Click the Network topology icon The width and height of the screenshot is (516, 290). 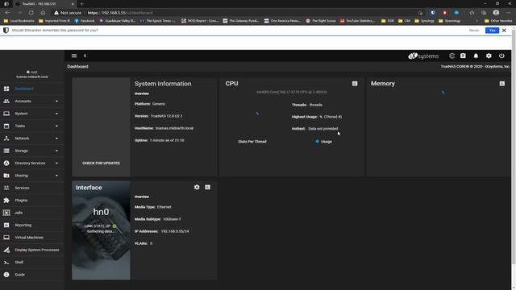point(6,139)
